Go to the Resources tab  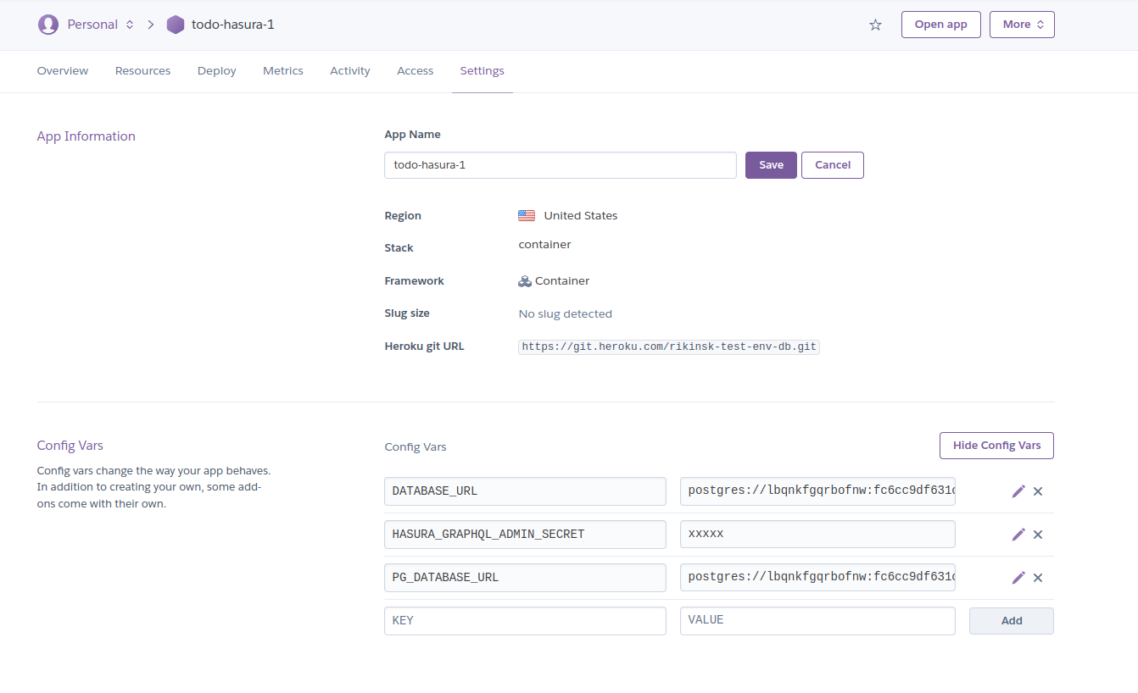pos(142,71)
